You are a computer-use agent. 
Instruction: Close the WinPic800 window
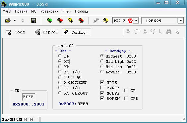(x=178, y=3)
